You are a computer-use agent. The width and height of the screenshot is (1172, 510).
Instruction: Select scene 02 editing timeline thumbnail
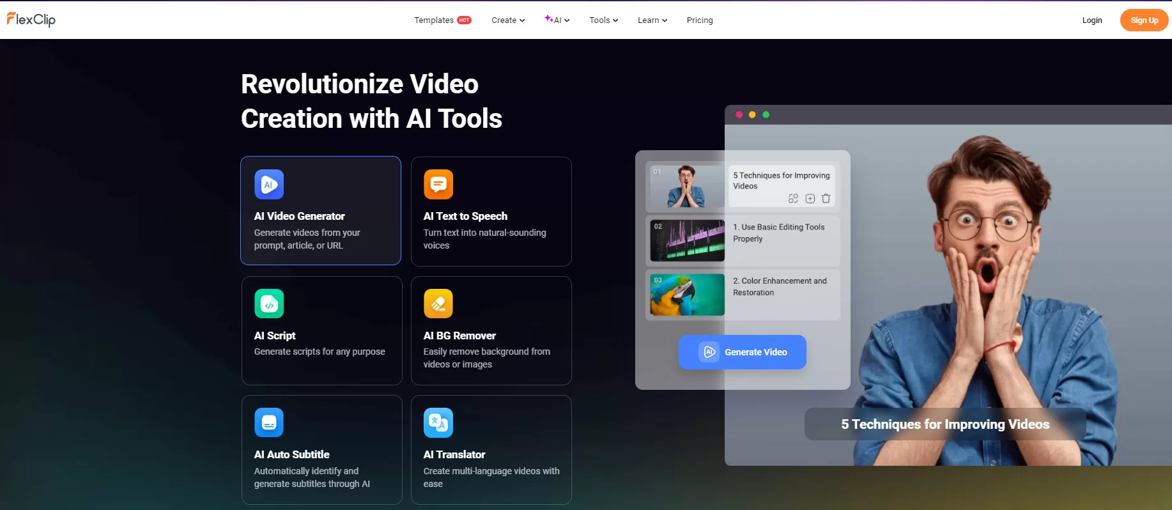pyautogui.click(x=688, y=240)
